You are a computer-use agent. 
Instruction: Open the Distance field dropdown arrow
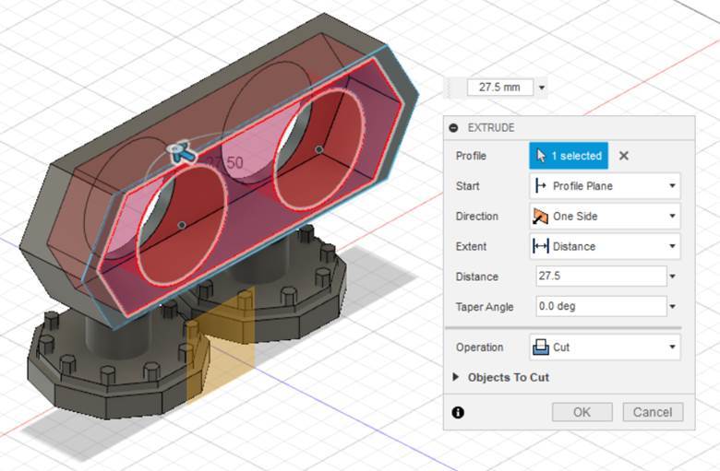(673, 277)
